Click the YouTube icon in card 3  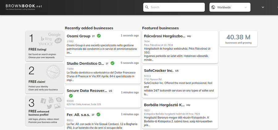[51, 100]
